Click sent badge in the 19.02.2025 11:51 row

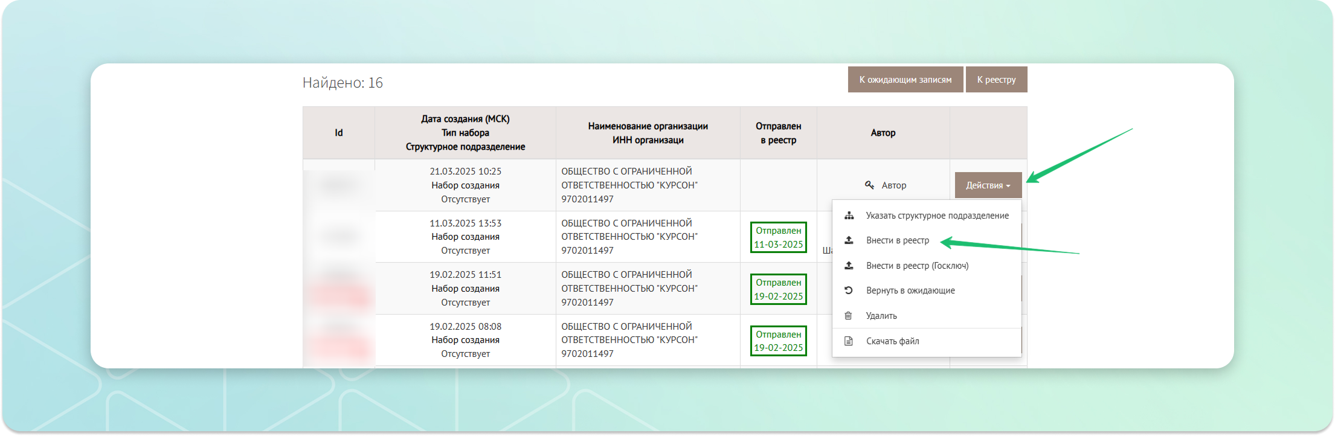(778, 289)
